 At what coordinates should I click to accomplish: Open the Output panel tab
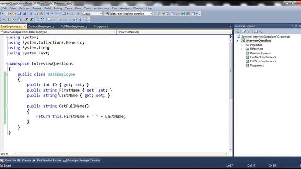click(x=24, y=161)
